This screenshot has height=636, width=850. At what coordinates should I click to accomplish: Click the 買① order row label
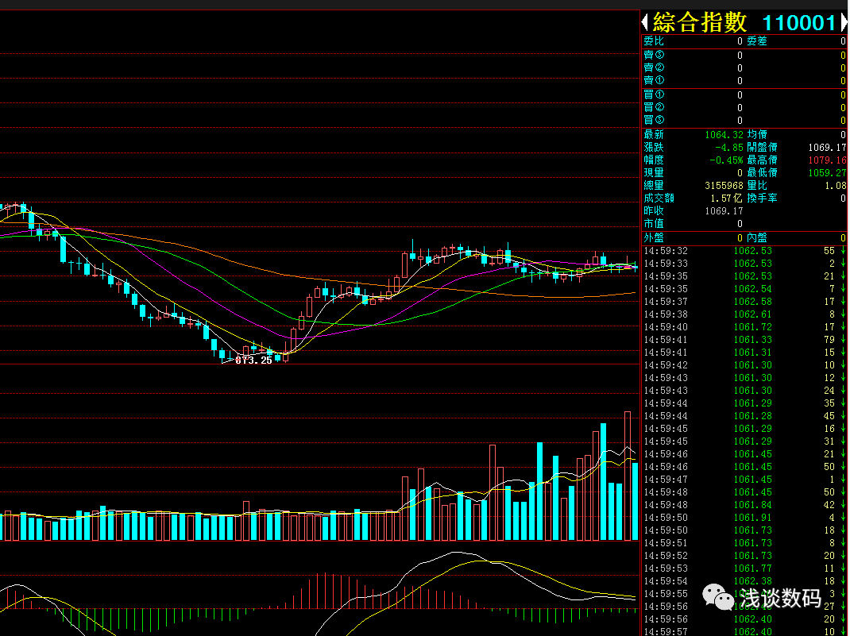pyautogui.click(x=654, y=94)
